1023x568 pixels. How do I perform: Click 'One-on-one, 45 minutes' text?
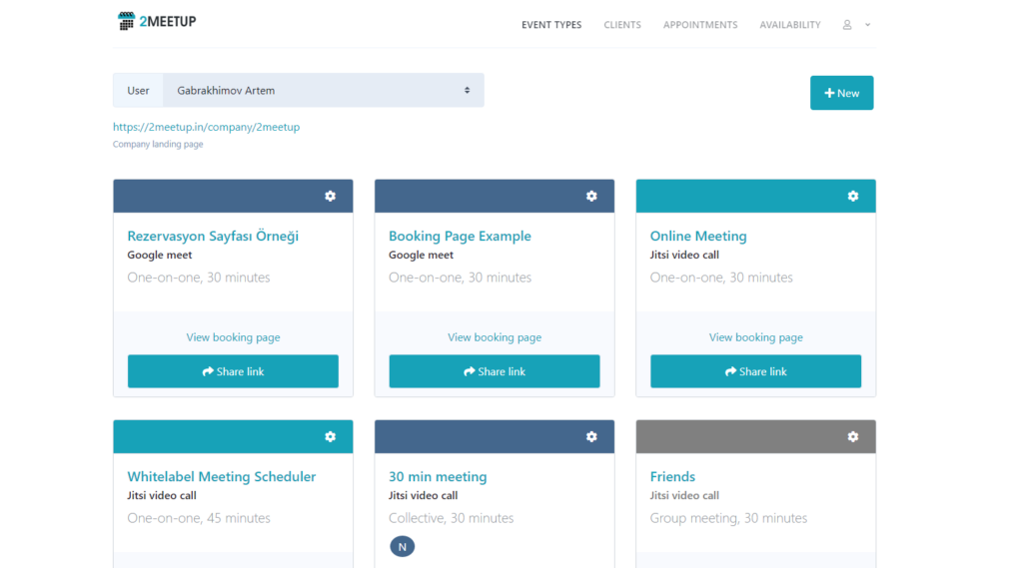click(x=199, y=518)
